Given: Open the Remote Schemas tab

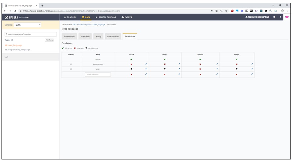Looking at the screenshot, I should pos(106,17).
